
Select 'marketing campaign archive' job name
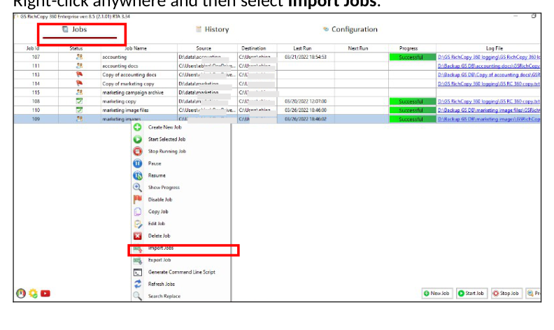coord(133,92)
